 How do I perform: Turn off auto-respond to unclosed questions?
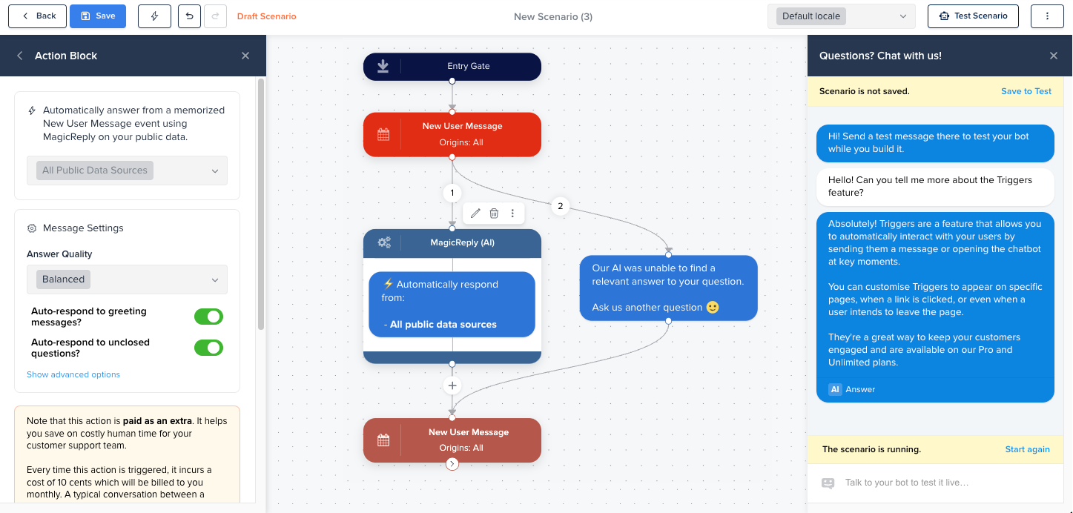208,347
